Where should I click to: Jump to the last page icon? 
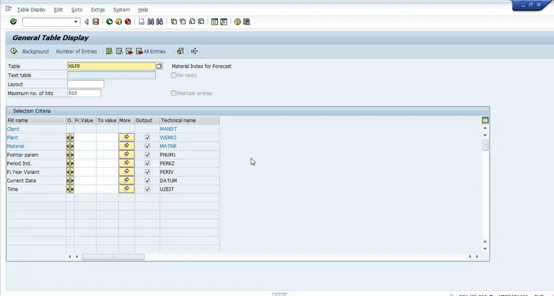201,22
